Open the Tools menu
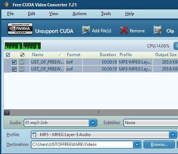The width and height of the screenshot is (178, 154). pos(106,14)
